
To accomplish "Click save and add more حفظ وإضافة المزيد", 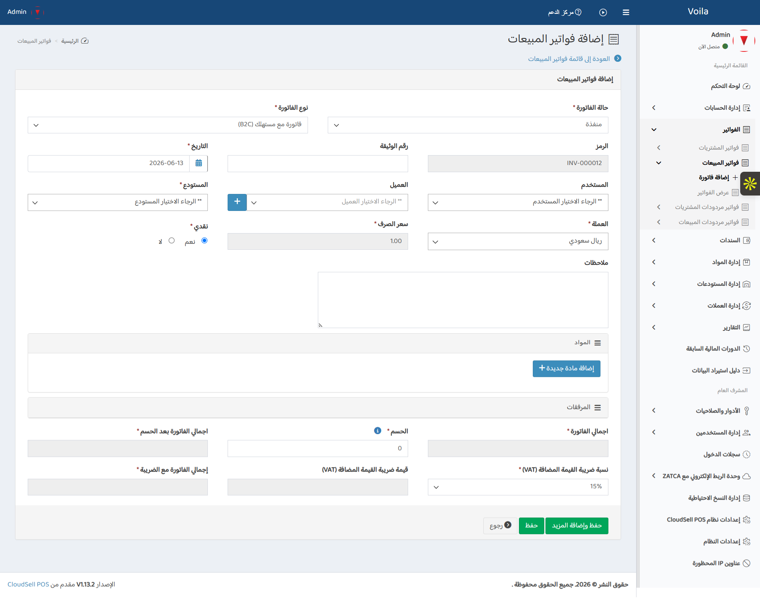I will (577, 526).
